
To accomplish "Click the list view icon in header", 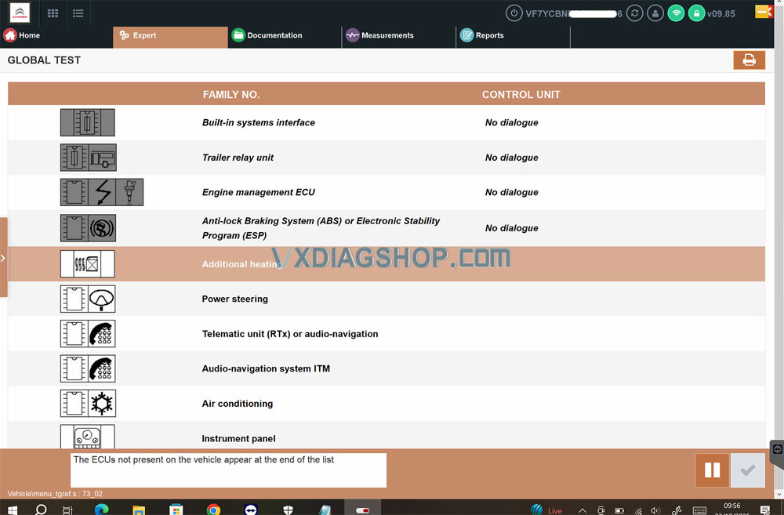I will (x=78, y=13).
